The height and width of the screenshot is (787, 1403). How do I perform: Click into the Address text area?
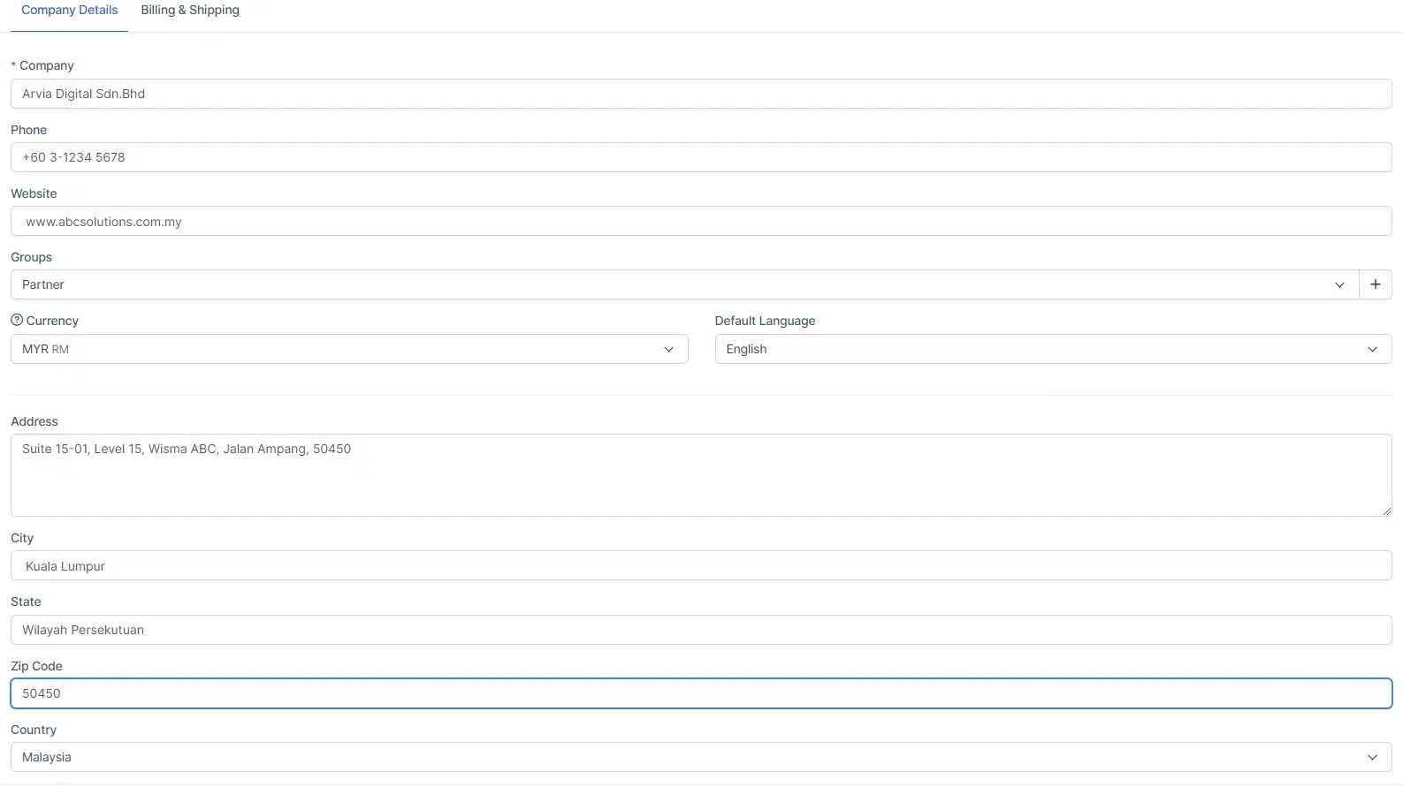(x=701, y=475)
